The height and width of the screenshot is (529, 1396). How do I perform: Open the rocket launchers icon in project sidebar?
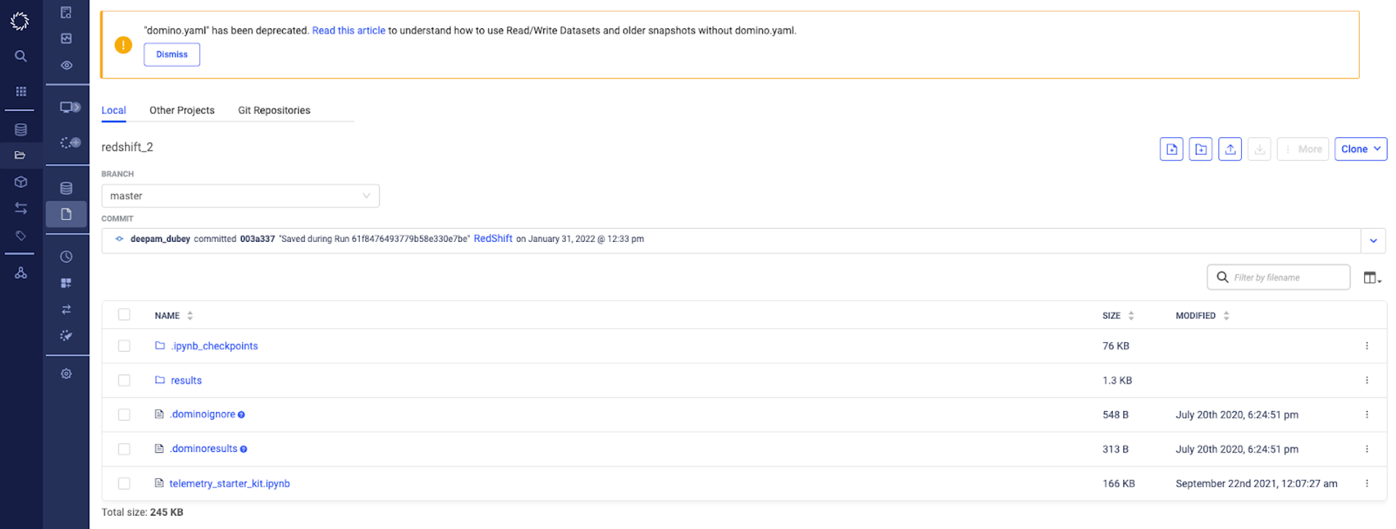[x=66, y=336]
